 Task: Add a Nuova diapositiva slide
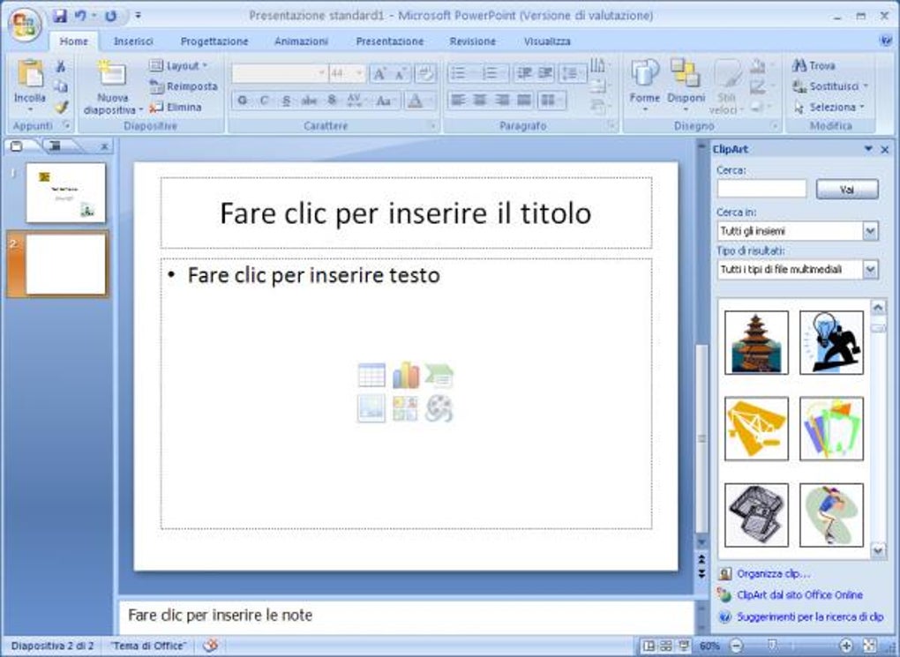113,88
